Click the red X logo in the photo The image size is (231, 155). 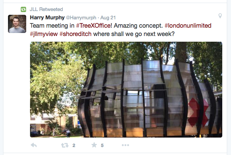(x=198, y=113)
